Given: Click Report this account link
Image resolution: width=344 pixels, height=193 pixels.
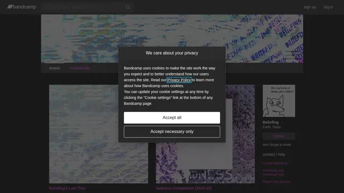Looking at the screenshot, I should (276, 182).
